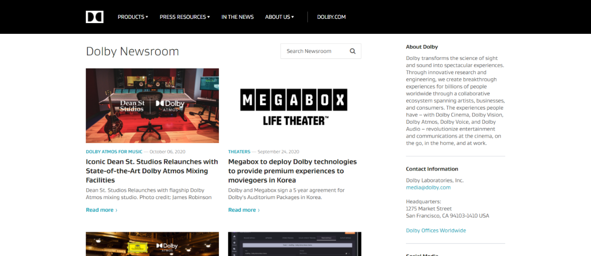This screenshot has height=256, width=591.
Task: Expand the PRODUCTS dropdown menu
Action: (x=132, y=17)
